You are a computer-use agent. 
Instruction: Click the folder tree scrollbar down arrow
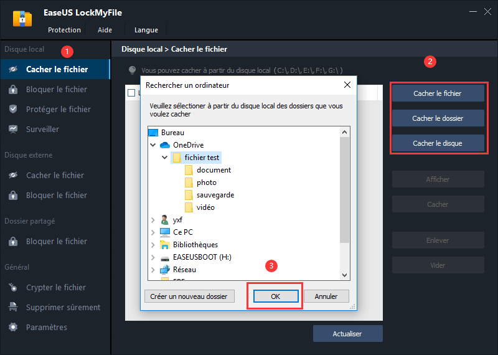345,275
